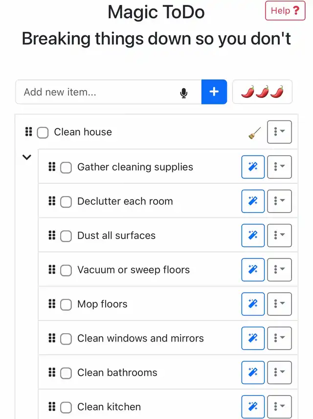Viewport: 313px width, 419px height.
Task: Check off the Clean house task
Action: [43, 133]
